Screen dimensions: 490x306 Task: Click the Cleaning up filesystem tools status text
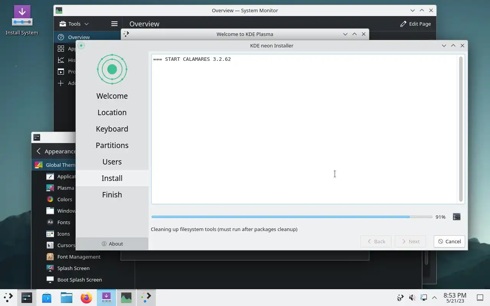pos(224,229)
